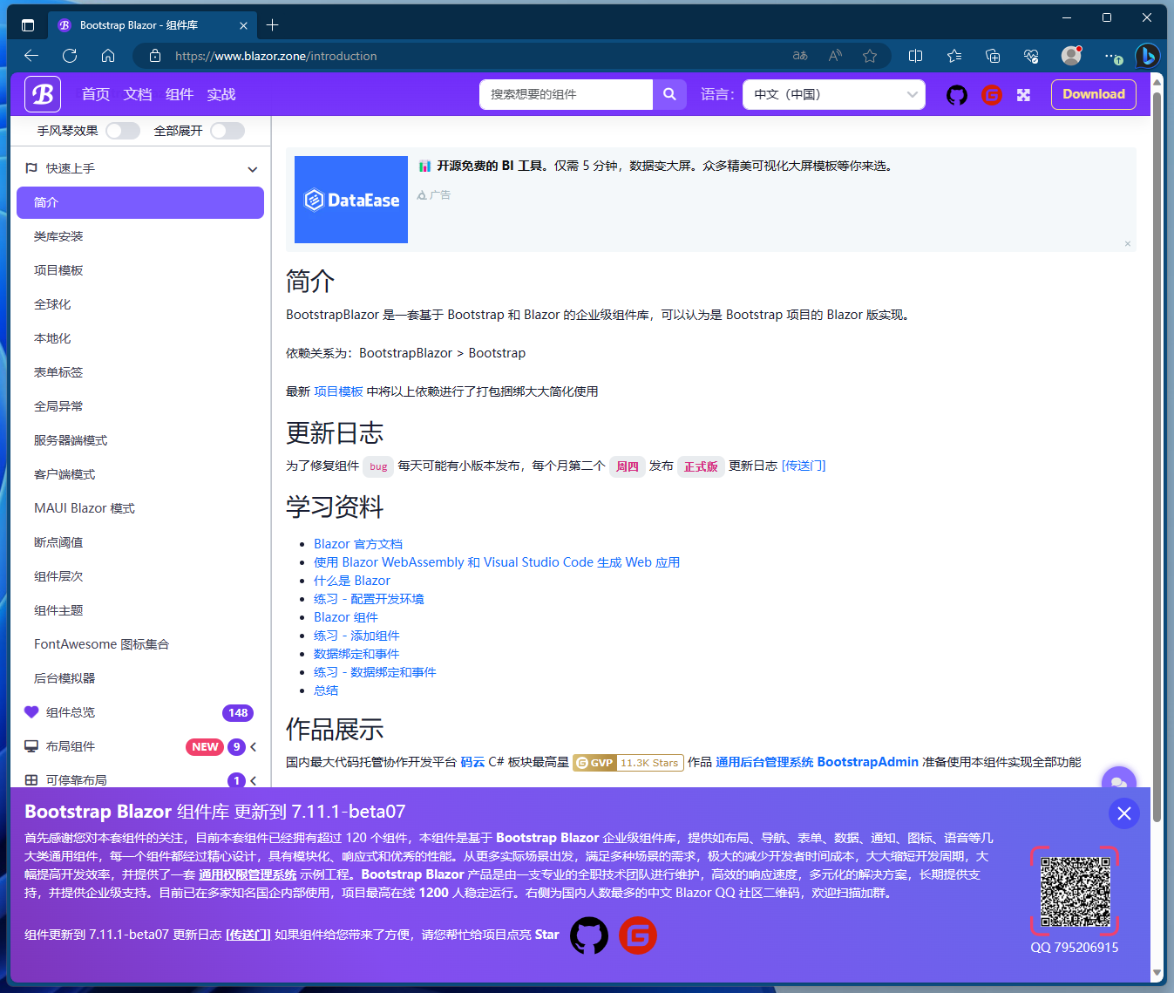Select 实战 in the top navigation
Image resolution: width=1174 pixels, height=993 pixels.
221,94
